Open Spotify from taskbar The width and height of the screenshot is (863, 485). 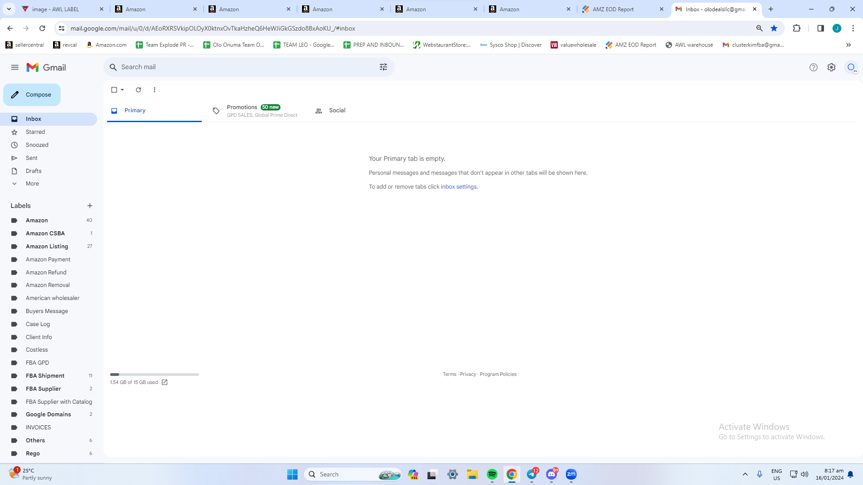point(492,474)
